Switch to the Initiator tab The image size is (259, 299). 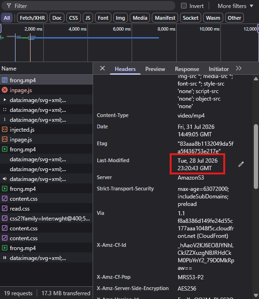click(219, 69)
